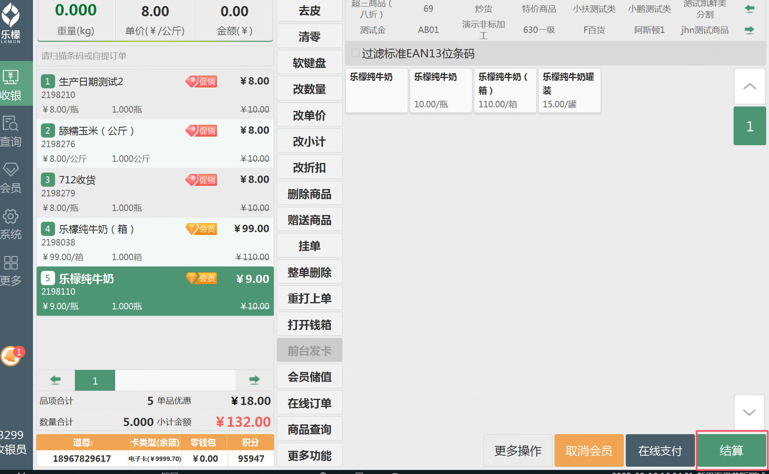Click 改数量 to change quantity
The height and width of the screenshot is (474, 769).
310,89
